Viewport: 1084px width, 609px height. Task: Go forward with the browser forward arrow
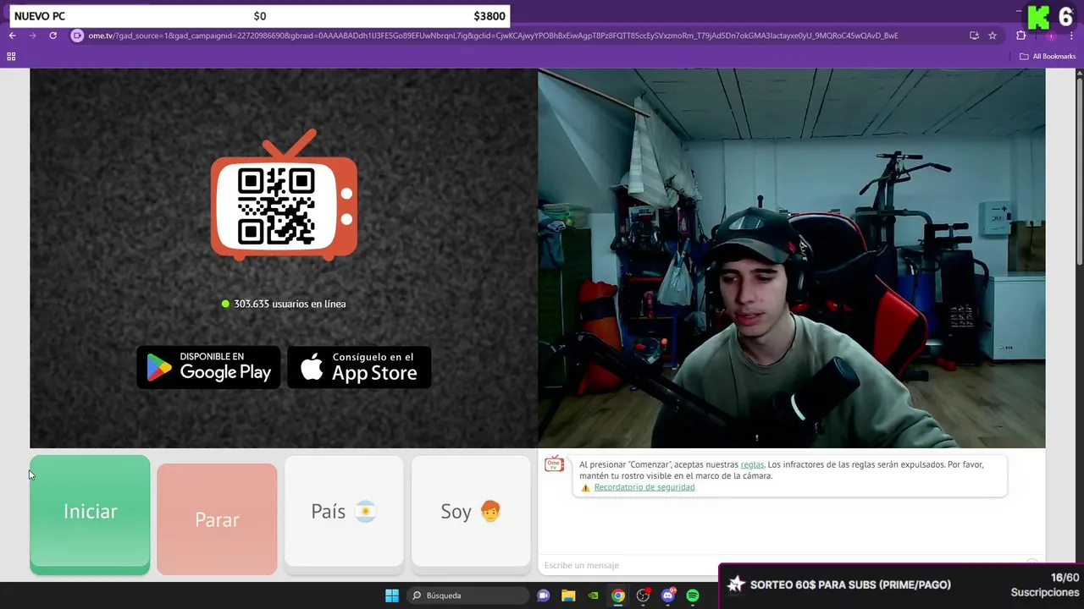point(32,36)
